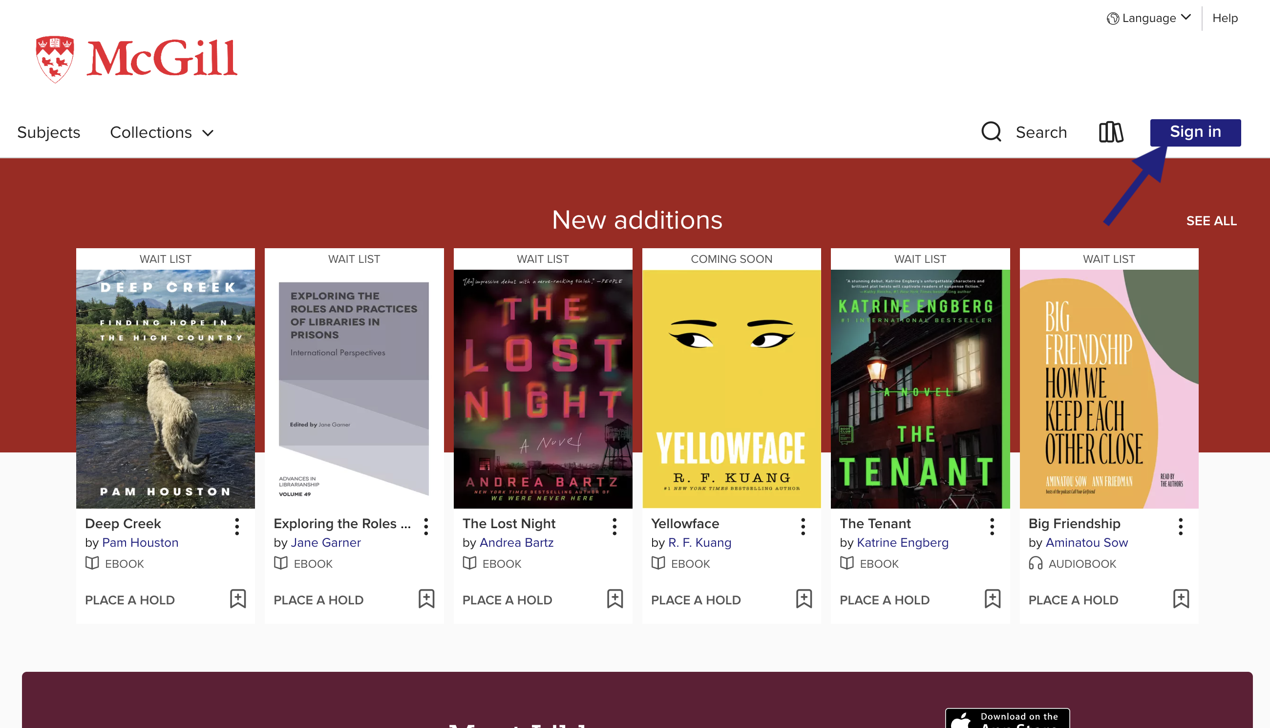1270x728 pixels.
Task: Open Exploring the Roles title link
Action: click(x=342, y=523)
